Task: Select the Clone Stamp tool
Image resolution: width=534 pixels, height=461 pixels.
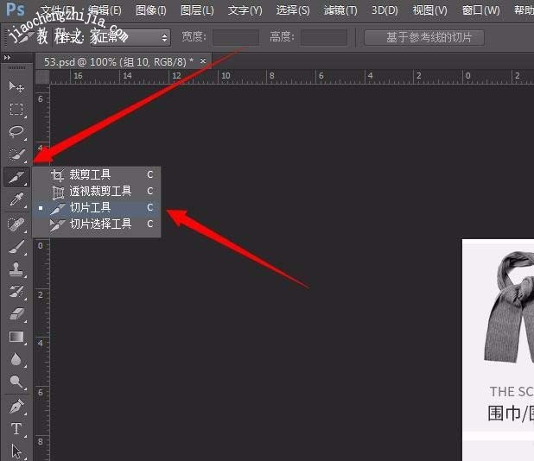Action: [x=16, y=269]
